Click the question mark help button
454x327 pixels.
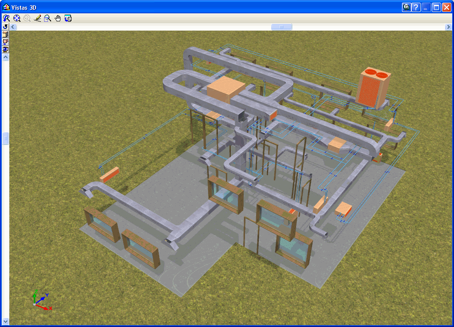coord(416,7)
